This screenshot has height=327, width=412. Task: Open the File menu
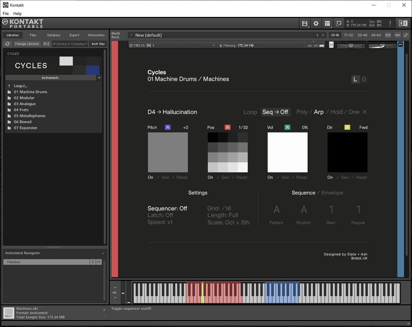(6, 14)
